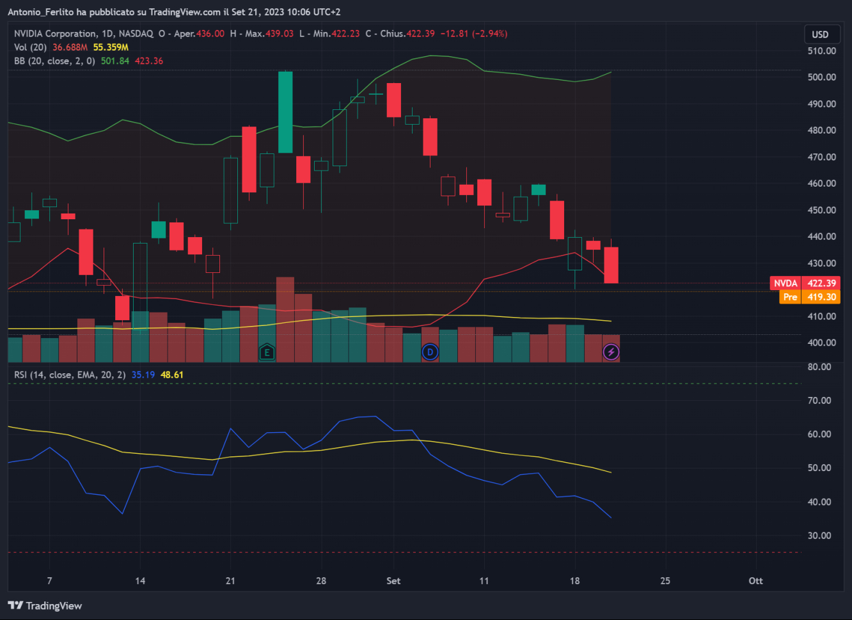Click the date label 25 on time axis
The image size is (852, 620).
[665, 580]
